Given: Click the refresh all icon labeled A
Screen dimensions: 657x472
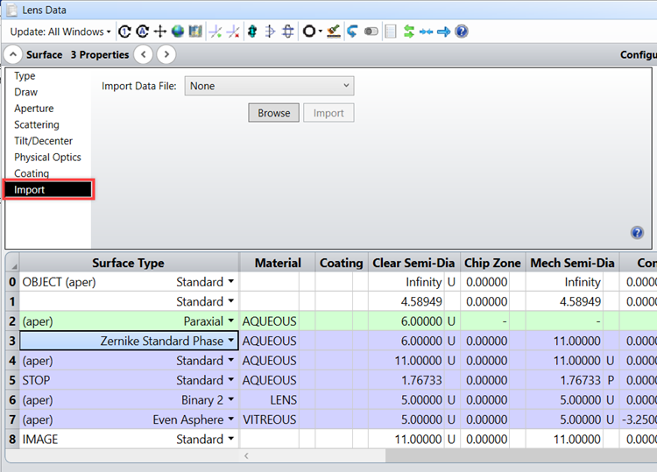Looking at the screenshot, I should pos(143,32).
